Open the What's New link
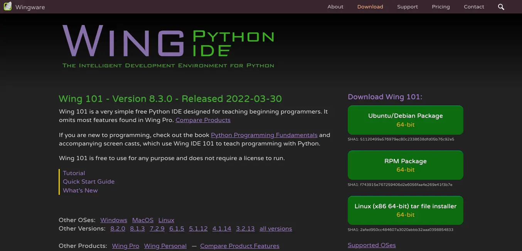 point(80,191)
